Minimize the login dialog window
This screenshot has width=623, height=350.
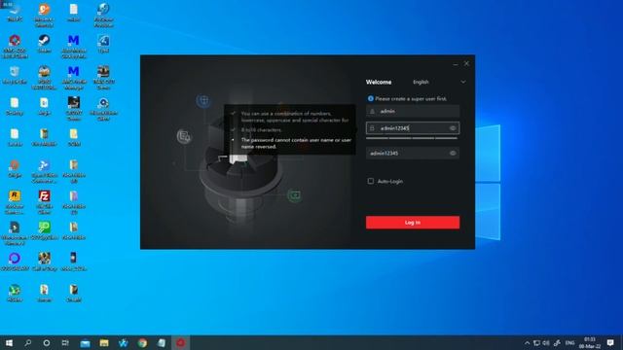click(x=456, y=64)
